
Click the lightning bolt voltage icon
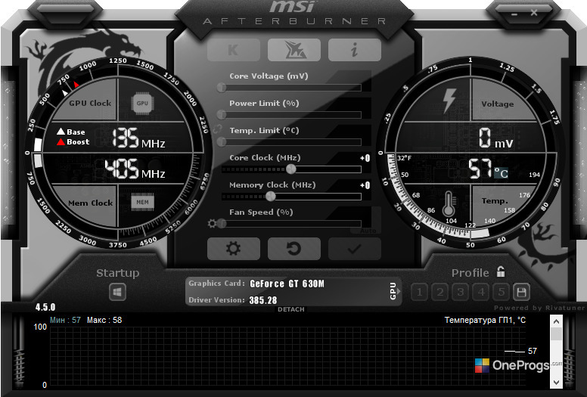click(x=449, y=101)
